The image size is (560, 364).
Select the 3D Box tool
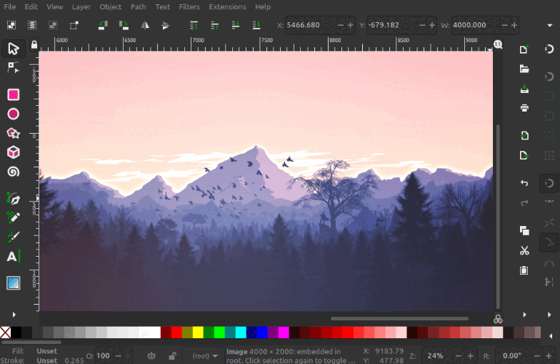pos(13,152)
